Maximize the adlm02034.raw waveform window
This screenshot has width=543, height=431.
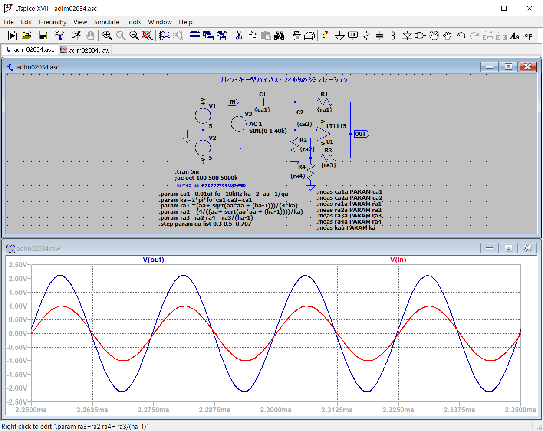pyautogui.click(x=508, y=248)
